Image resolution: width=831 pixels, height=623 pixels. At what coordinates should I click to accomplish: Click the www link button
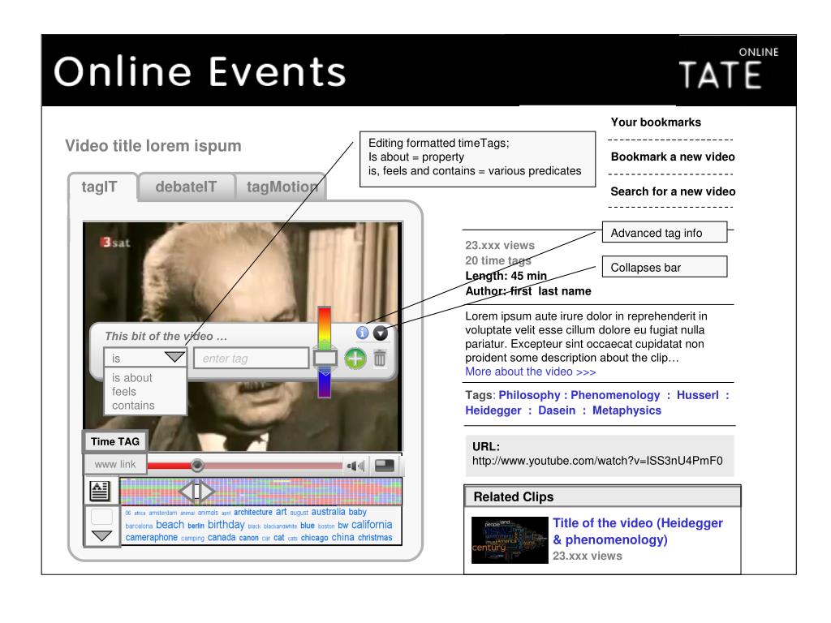pyautogui.click(x=115, y=464)
